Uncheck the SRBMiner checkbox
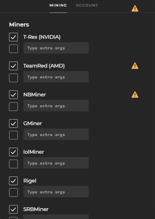Viewport: 155px width, 219px height. [x=13, y=209]
